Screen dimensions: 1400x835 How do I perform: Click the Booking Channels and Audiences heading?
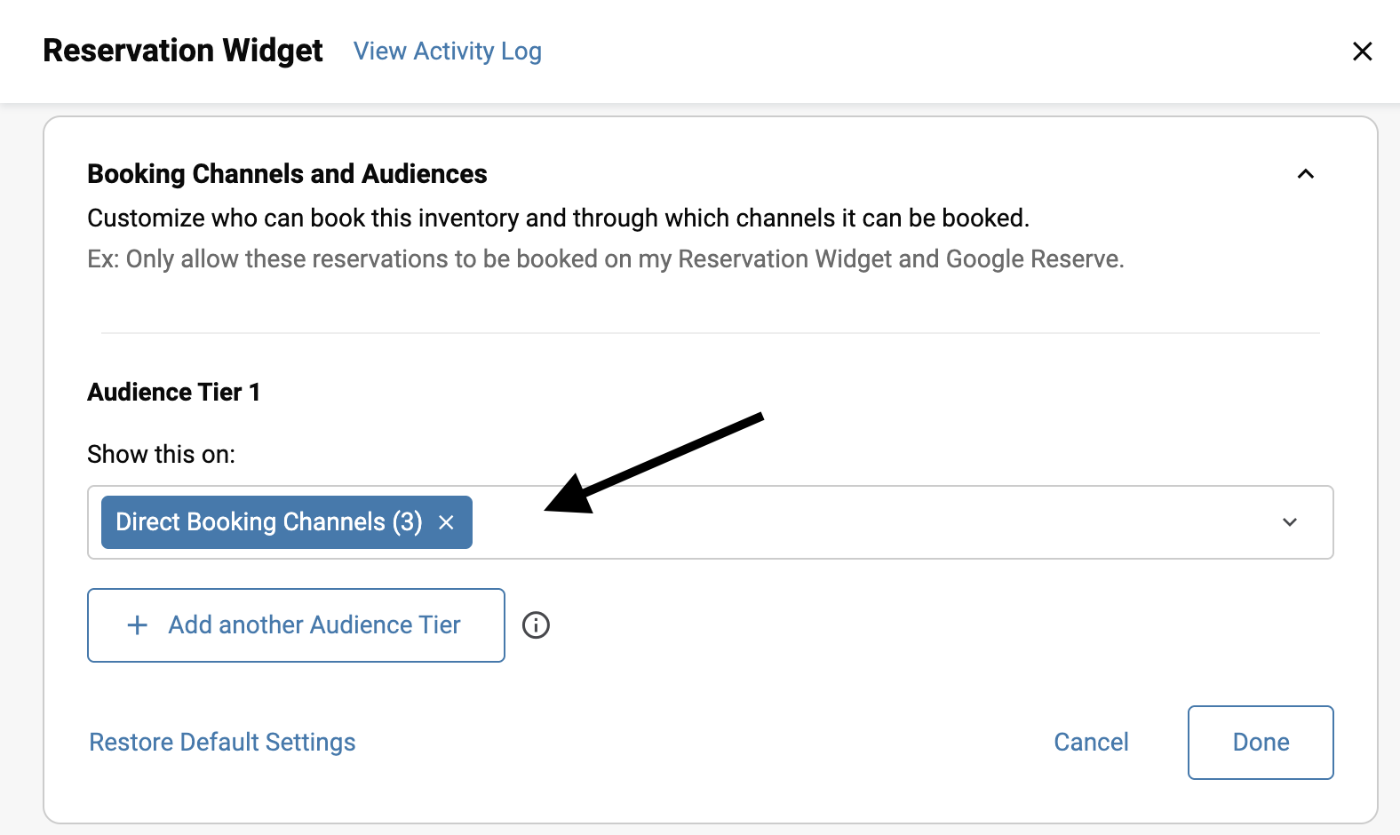click(287, 174)
